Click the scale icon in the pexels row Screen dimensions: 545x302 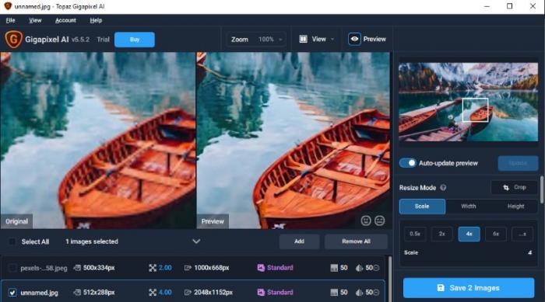(x=153, y=268)
